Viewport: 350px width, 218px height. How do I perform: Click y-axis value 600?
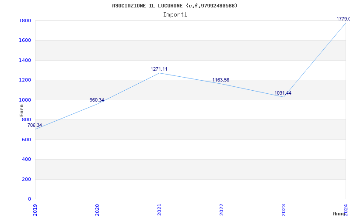coord(27,140)
